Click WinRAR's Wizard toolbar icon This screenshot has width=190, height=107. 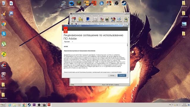pos(113,20)
